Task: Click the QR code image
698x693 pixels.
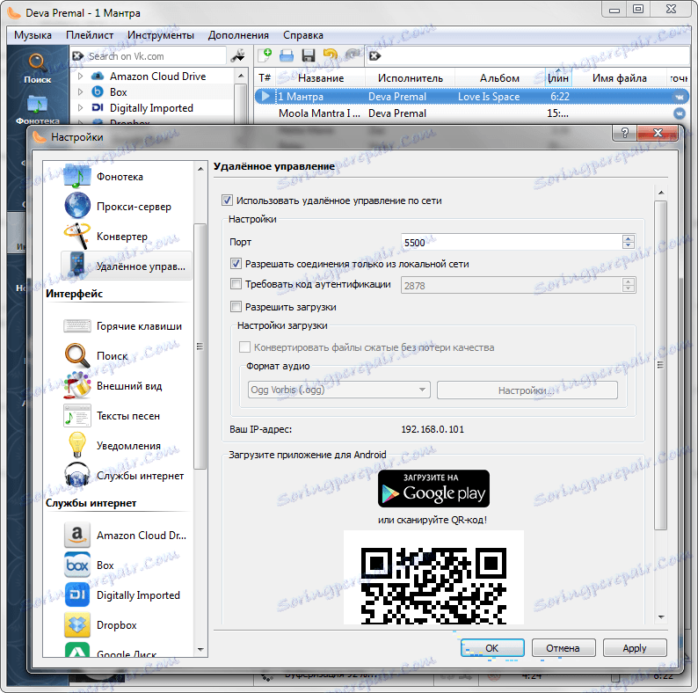Action: pyautogui.click(x=433, y=578)
